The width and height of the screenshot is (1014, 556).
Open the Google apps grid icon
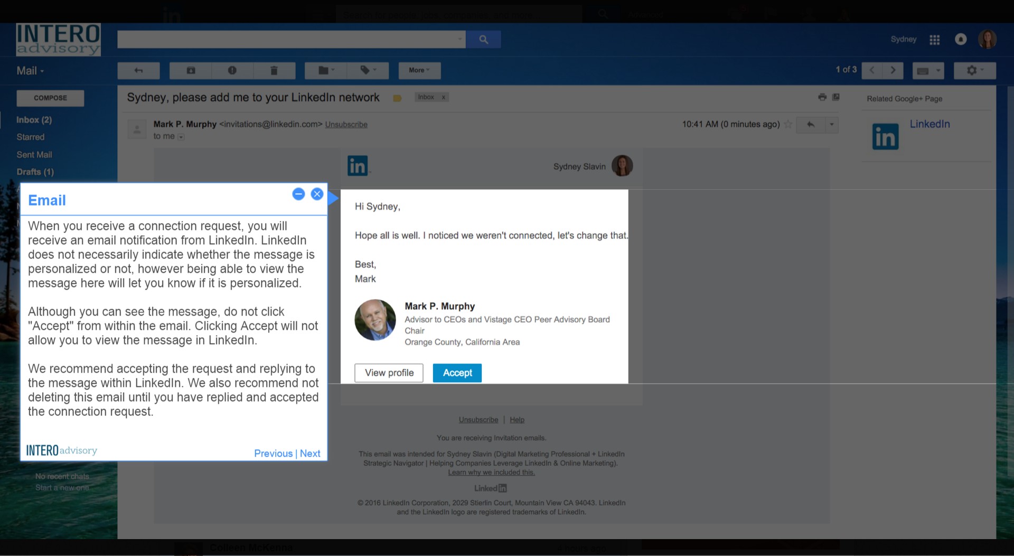point(934,40)
